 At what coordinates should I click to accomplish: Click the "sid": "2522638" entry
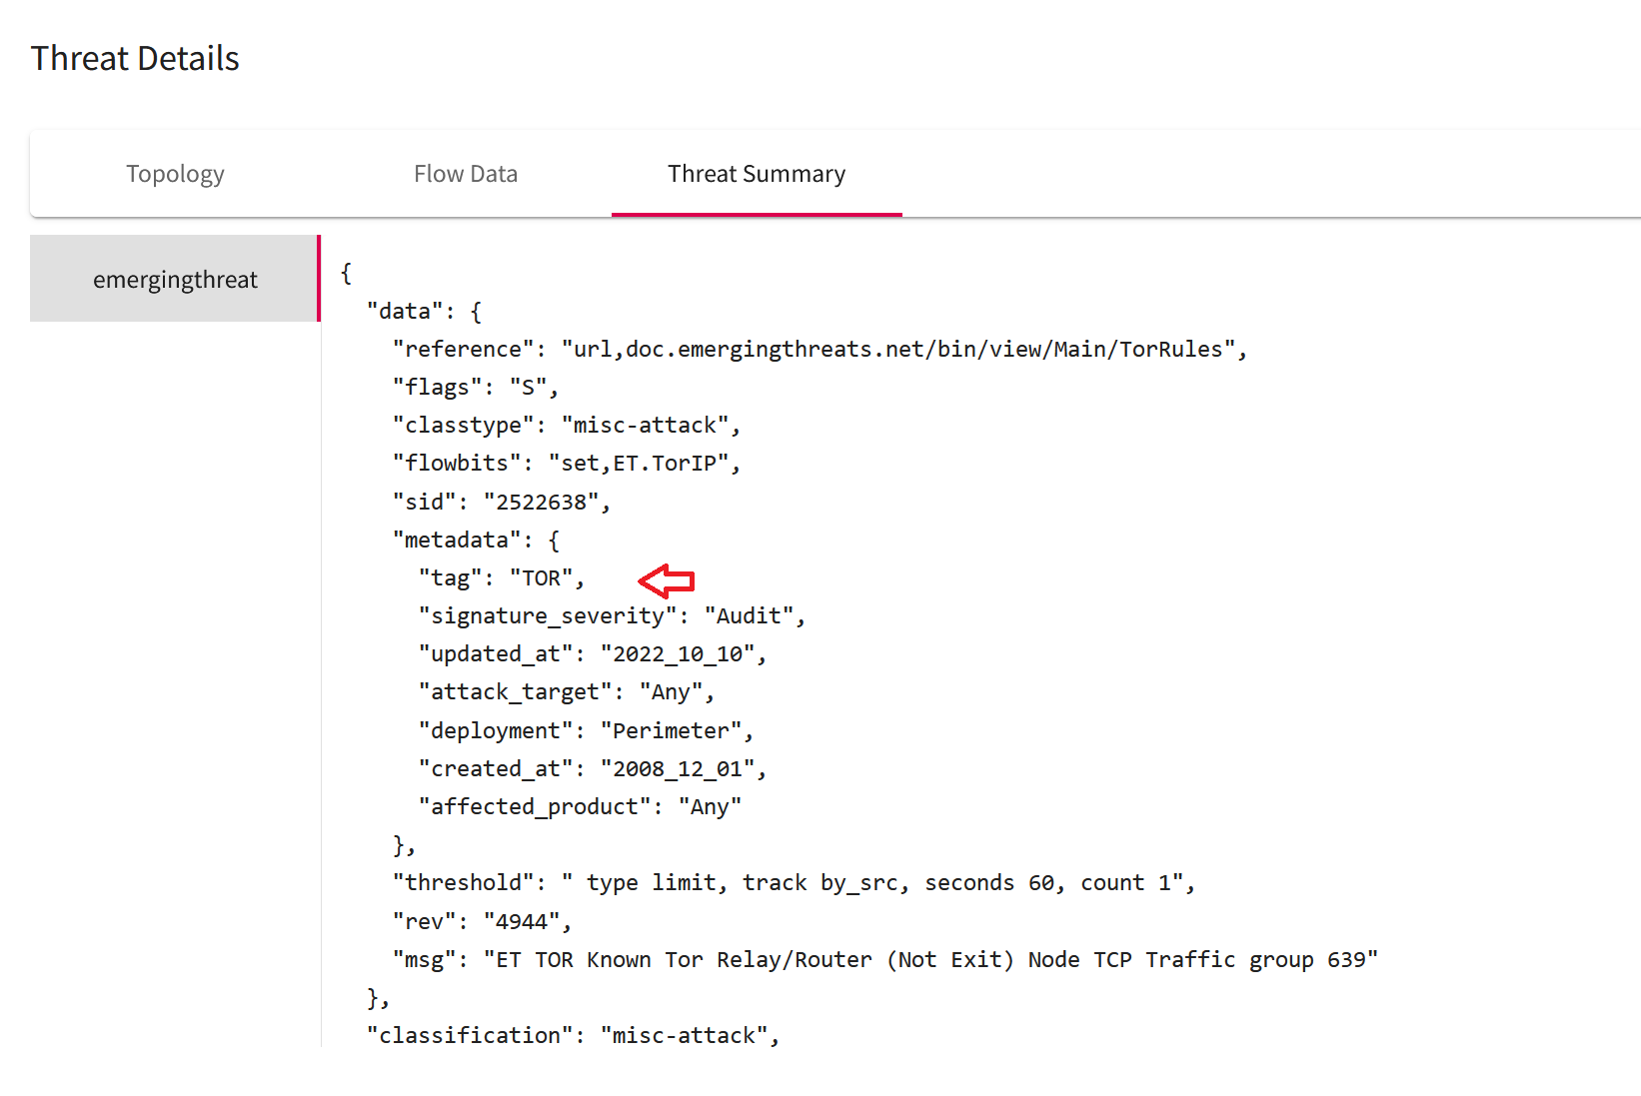point(501,502)
